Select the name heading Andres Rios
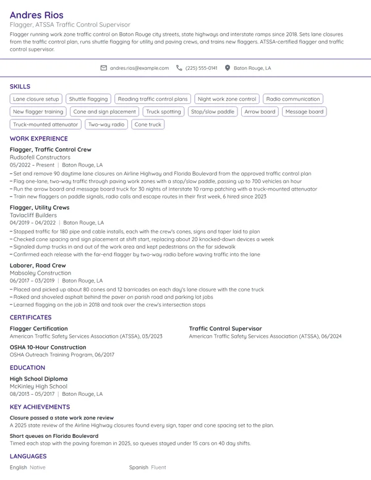Image resolution: width=371 pixels, height=480 pixels. coord(36,15)
